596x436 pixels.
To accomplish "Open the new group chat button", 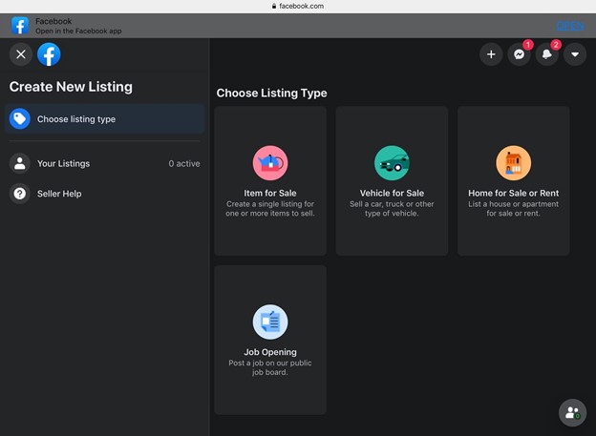I will coord(572,412).
